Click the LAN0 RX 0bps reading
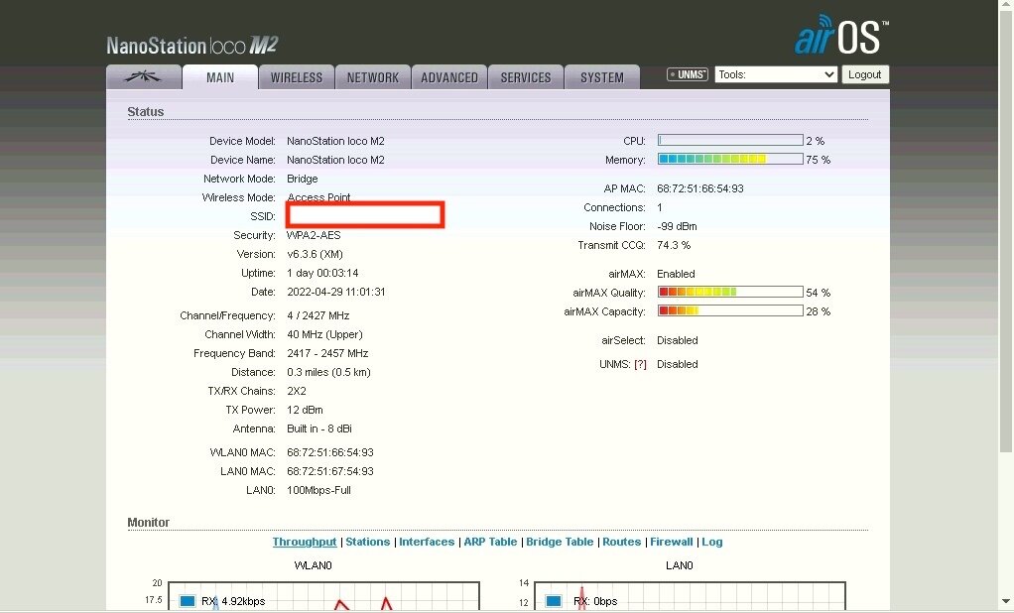 click(x=595, y=601)
